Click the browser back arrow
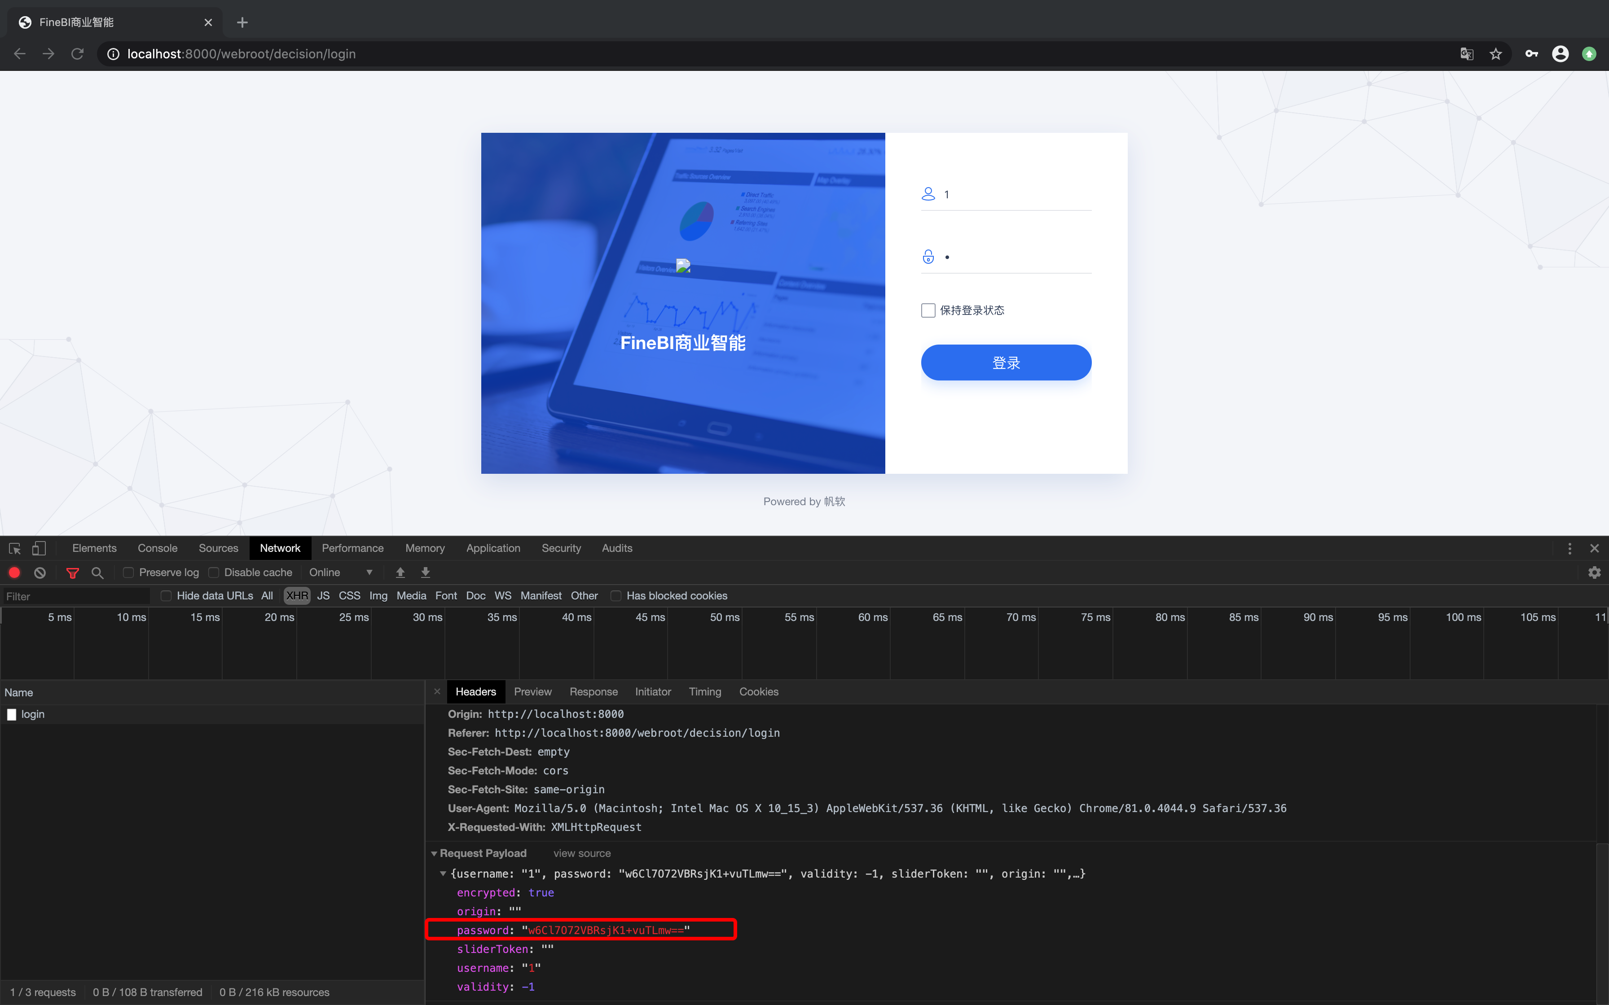The image size is (1609, 1005). click(20, 54)
